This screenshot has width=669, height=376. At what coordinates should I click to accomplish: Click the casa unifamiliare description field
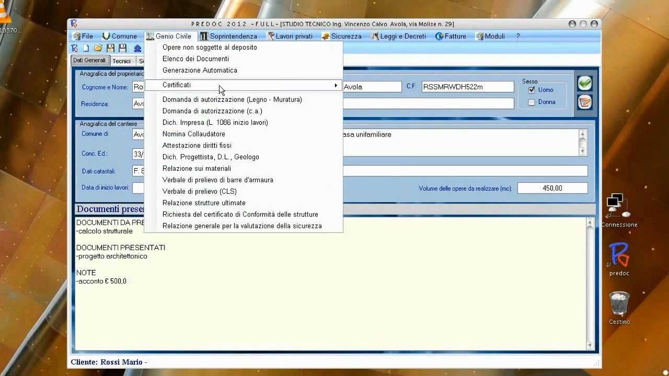coord(460,142)
